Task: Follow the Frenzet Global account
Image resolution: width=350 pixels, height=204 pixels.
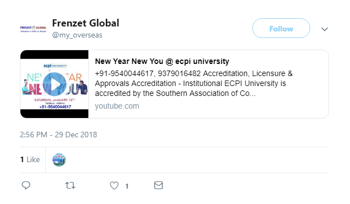Action: click(281, 28)
